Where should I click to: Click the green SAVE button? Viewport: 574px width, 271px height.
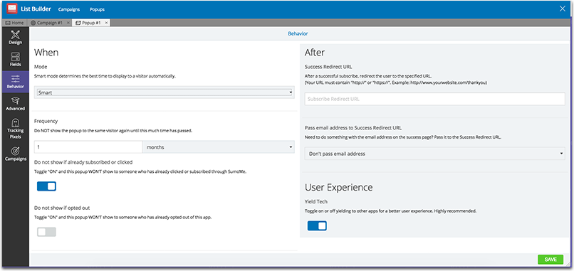point(550,260)
